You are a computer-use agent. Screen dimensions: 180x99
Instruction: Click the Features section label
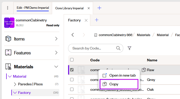pos(22,53)
